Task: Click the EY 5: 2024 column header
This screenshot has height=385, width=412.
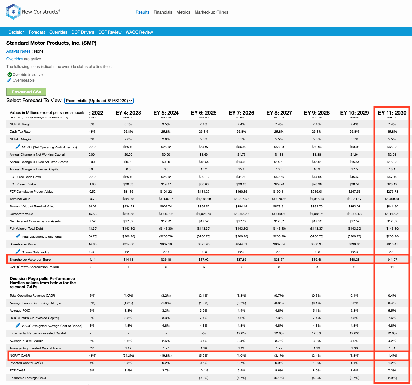Action: coord(166,113)
